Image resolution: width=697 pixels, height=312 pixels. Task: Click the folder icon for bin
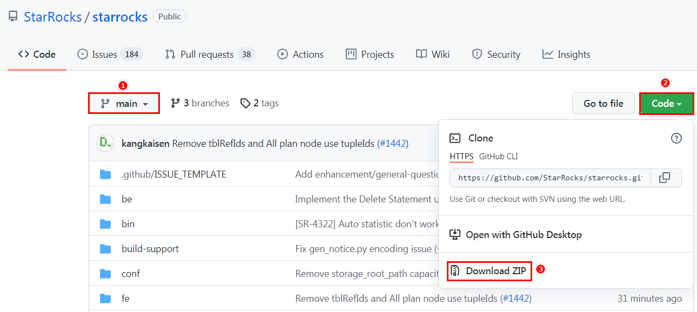105,224
